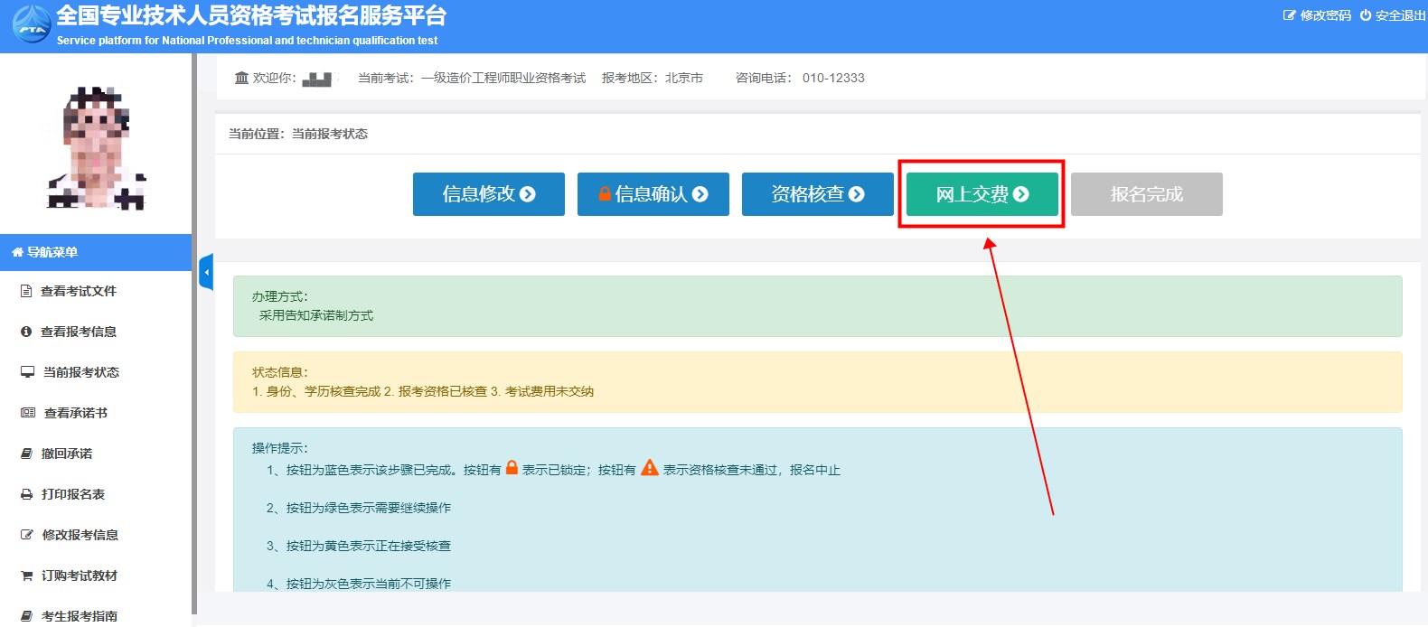The width and height of the screenshot is (1428, 627).
Task: Click the PTA logo in header
Action: 32,25
